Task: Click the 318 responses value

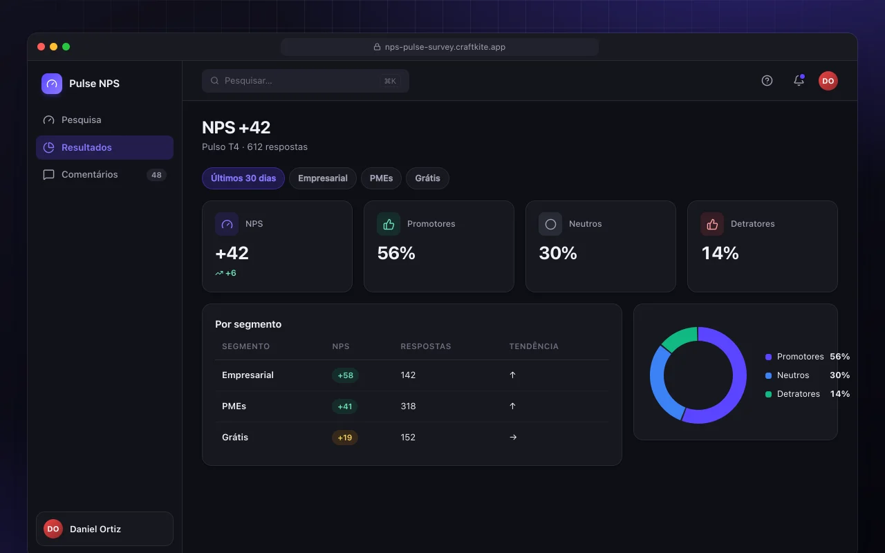Action: click(x=408, y=406)
